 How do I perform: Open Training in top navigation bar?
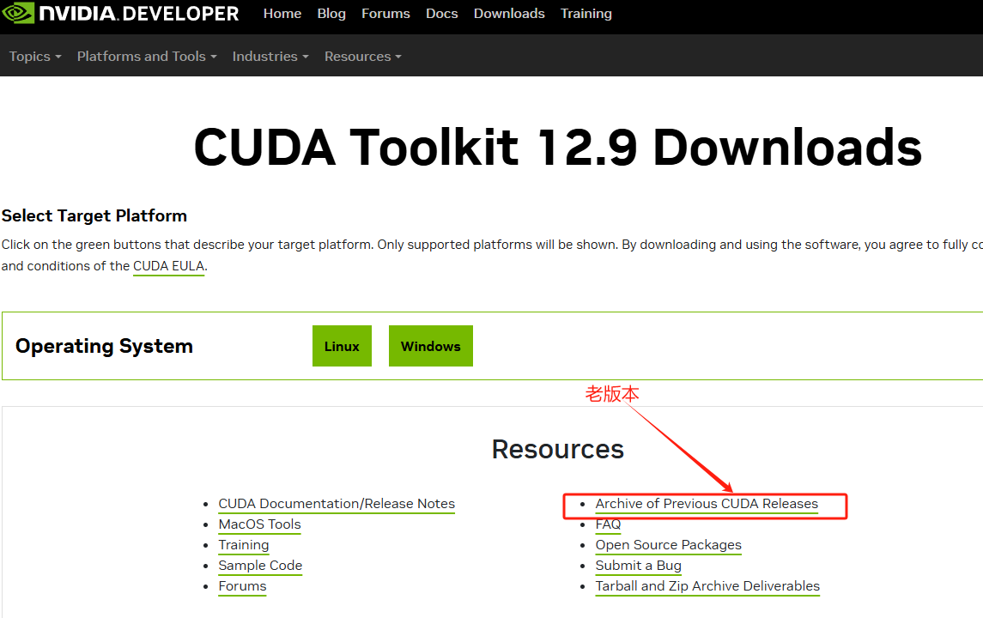(x=586, y=13)
